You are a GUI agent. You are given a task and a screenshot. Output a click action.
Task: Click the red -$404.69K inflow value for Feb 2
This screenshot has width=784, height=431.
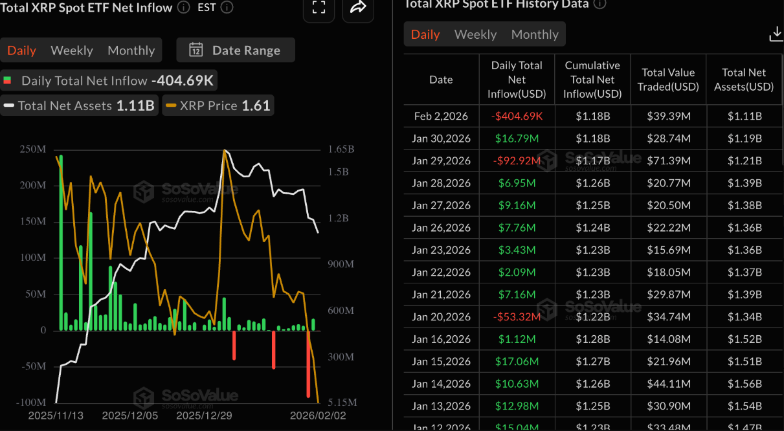click(x=517, y=116)
